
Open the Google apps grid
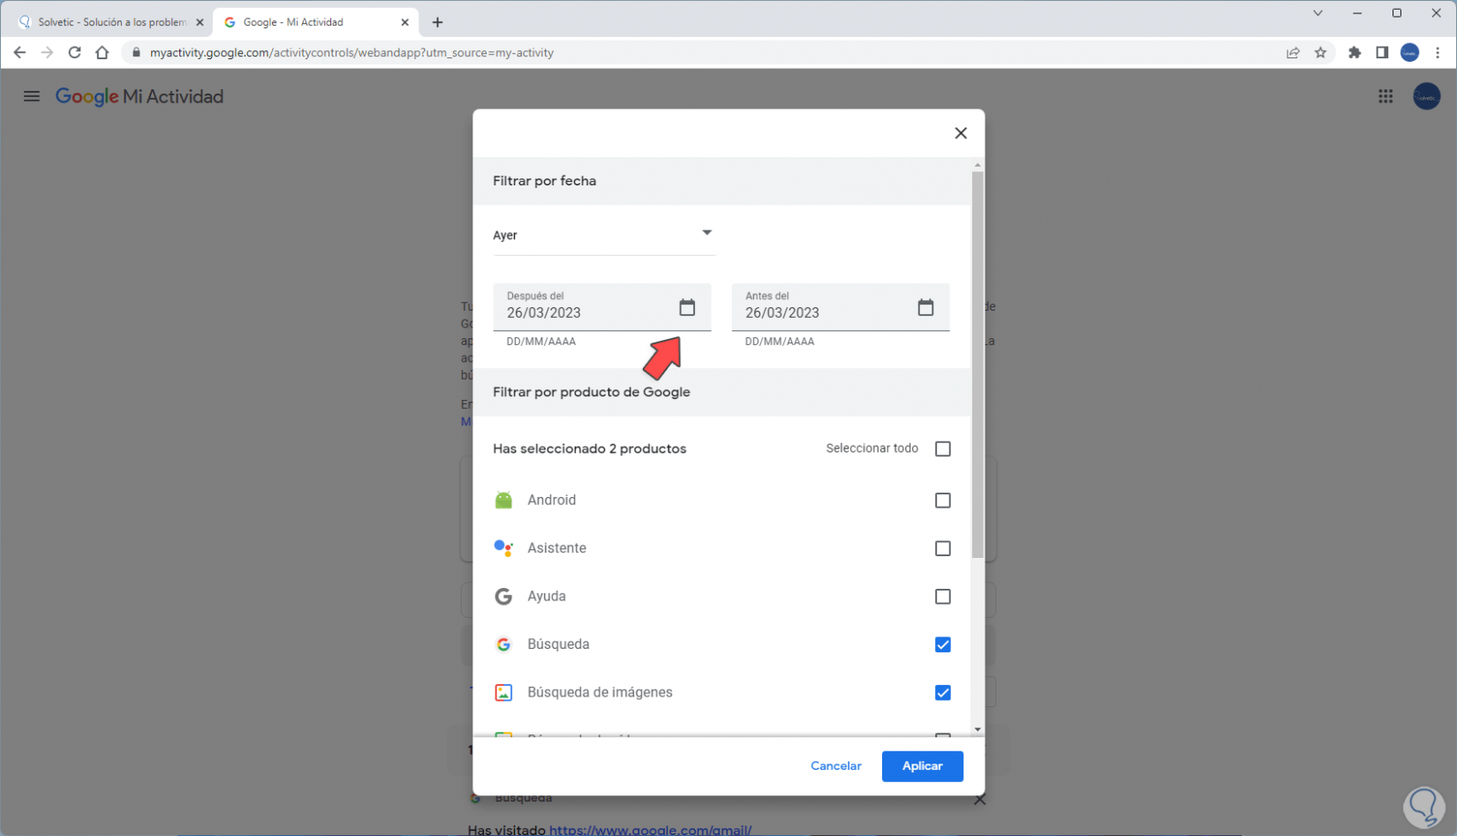tap(1385, 96)
